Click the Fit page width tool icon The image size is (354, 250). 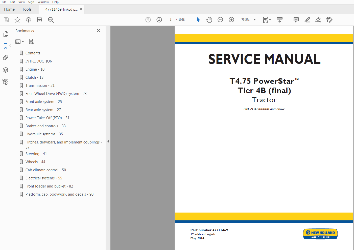[265, 20]
